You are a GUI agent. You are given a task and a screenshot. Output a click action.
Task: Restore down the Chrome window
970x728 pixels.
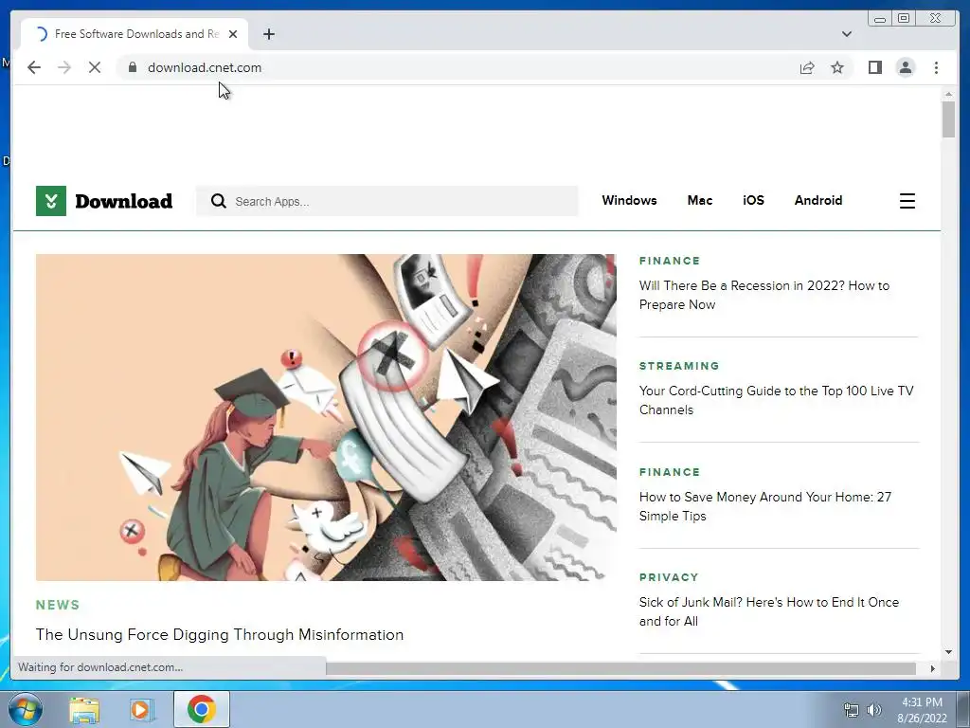pyautogui.click(x=903, y=19)
